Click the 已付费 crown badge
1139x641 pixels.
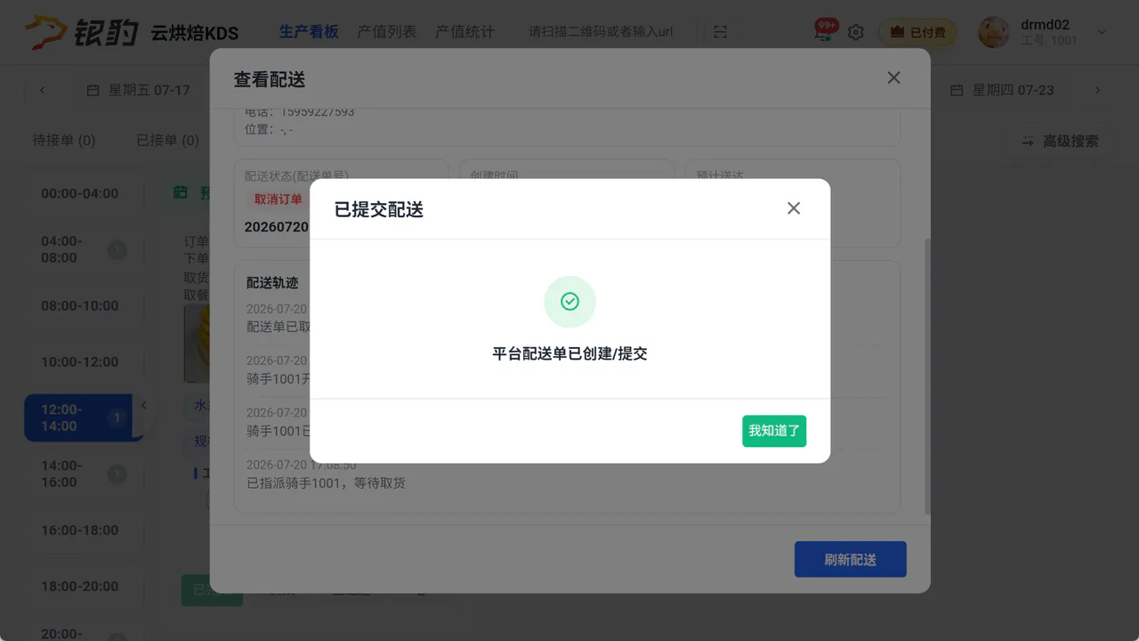pyautogui.click(x=918, y=32)
